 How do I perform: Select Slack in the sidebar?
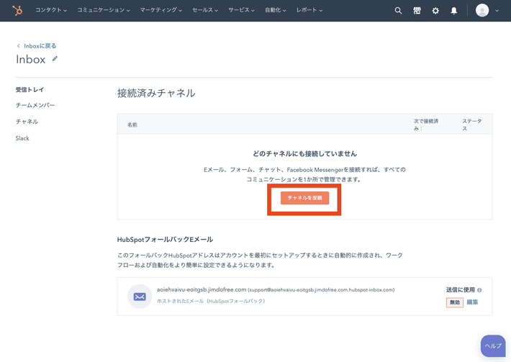pos(22,138)
